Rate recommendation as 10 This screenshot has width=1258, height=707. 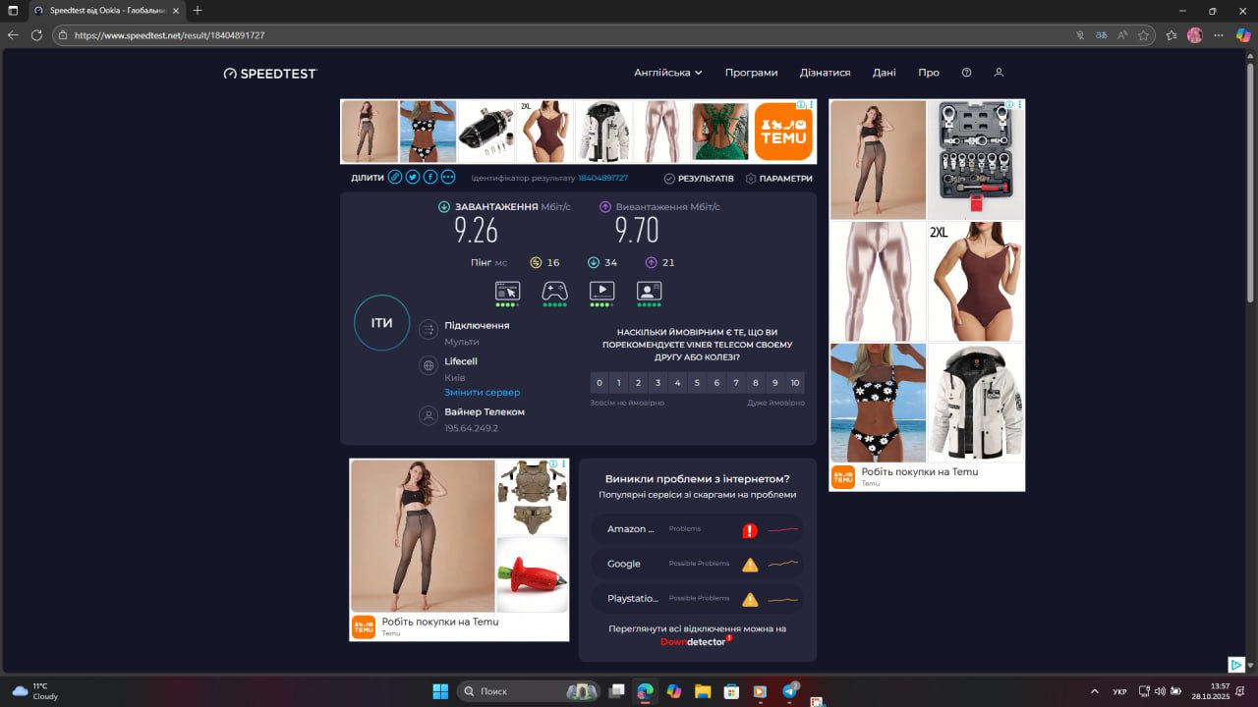point(795,383)
